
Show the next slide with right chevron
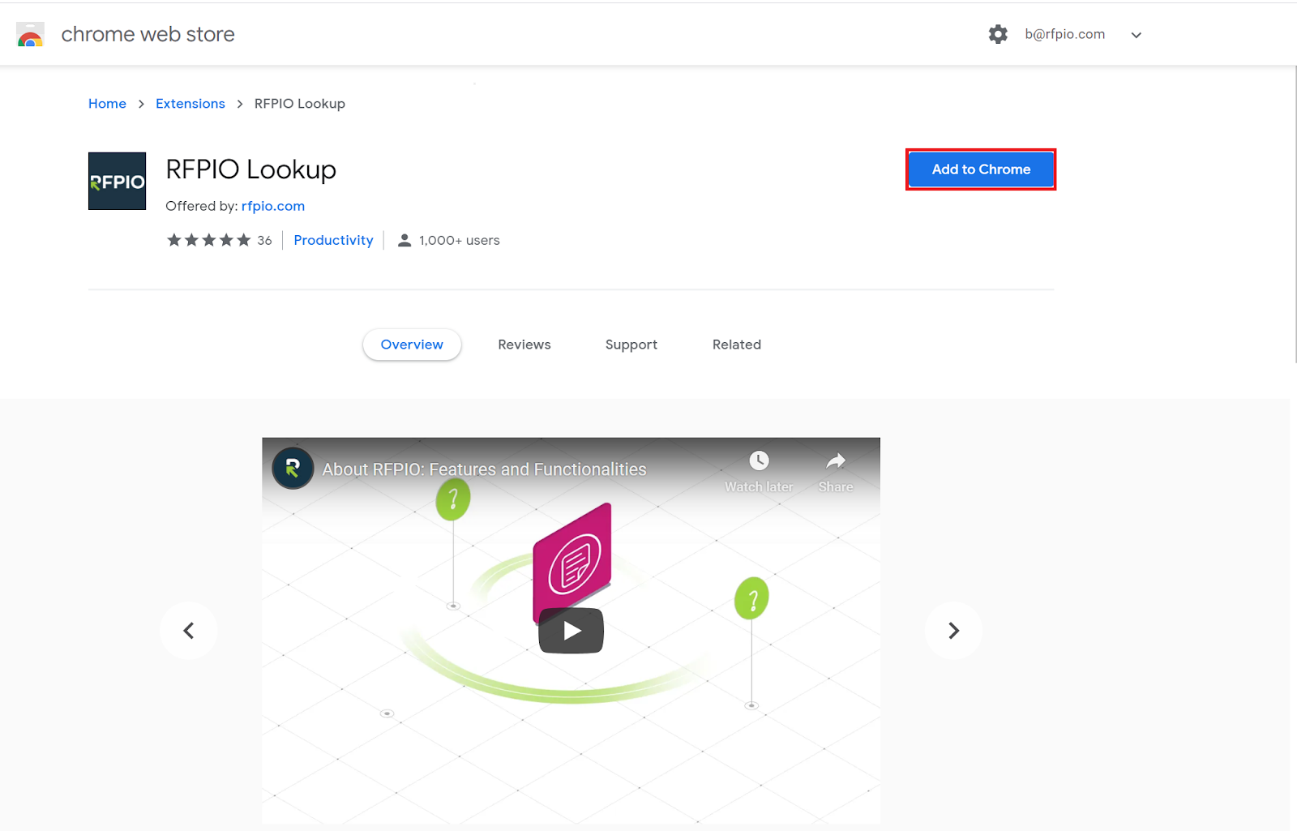click(953, 631)
